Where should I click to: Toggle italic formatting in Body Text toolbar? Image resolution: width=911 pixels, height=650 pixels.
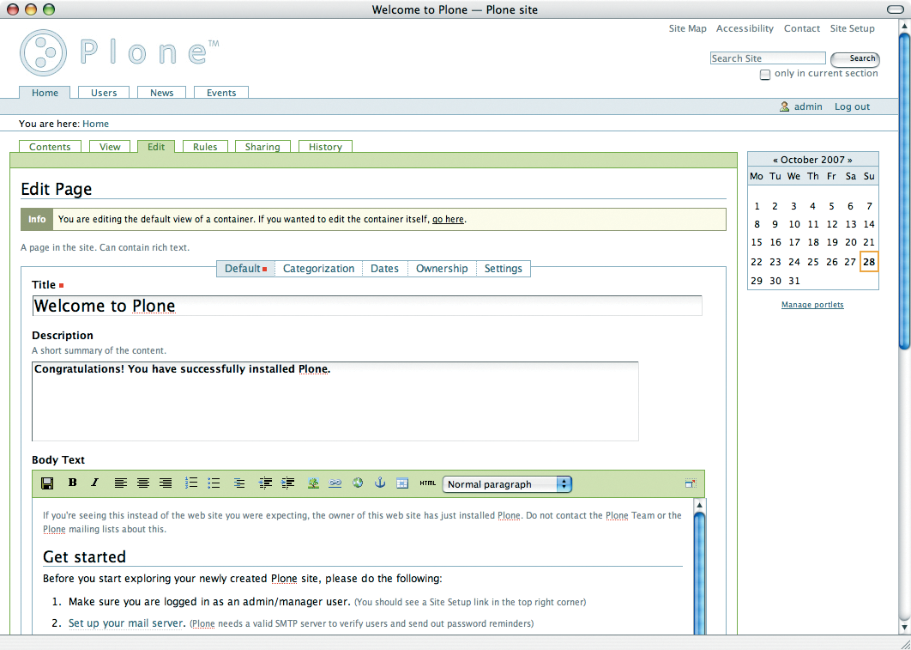(94, 483)
